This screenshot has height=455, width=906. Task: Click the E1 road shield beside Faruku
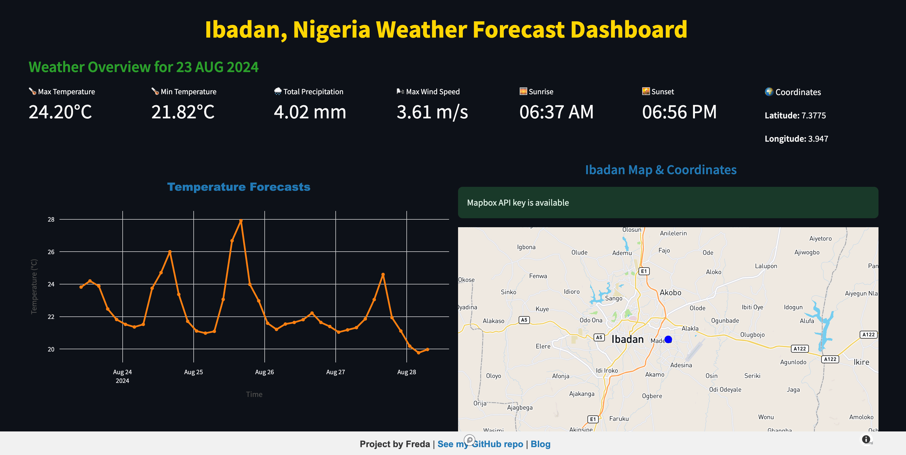[593, 419]
